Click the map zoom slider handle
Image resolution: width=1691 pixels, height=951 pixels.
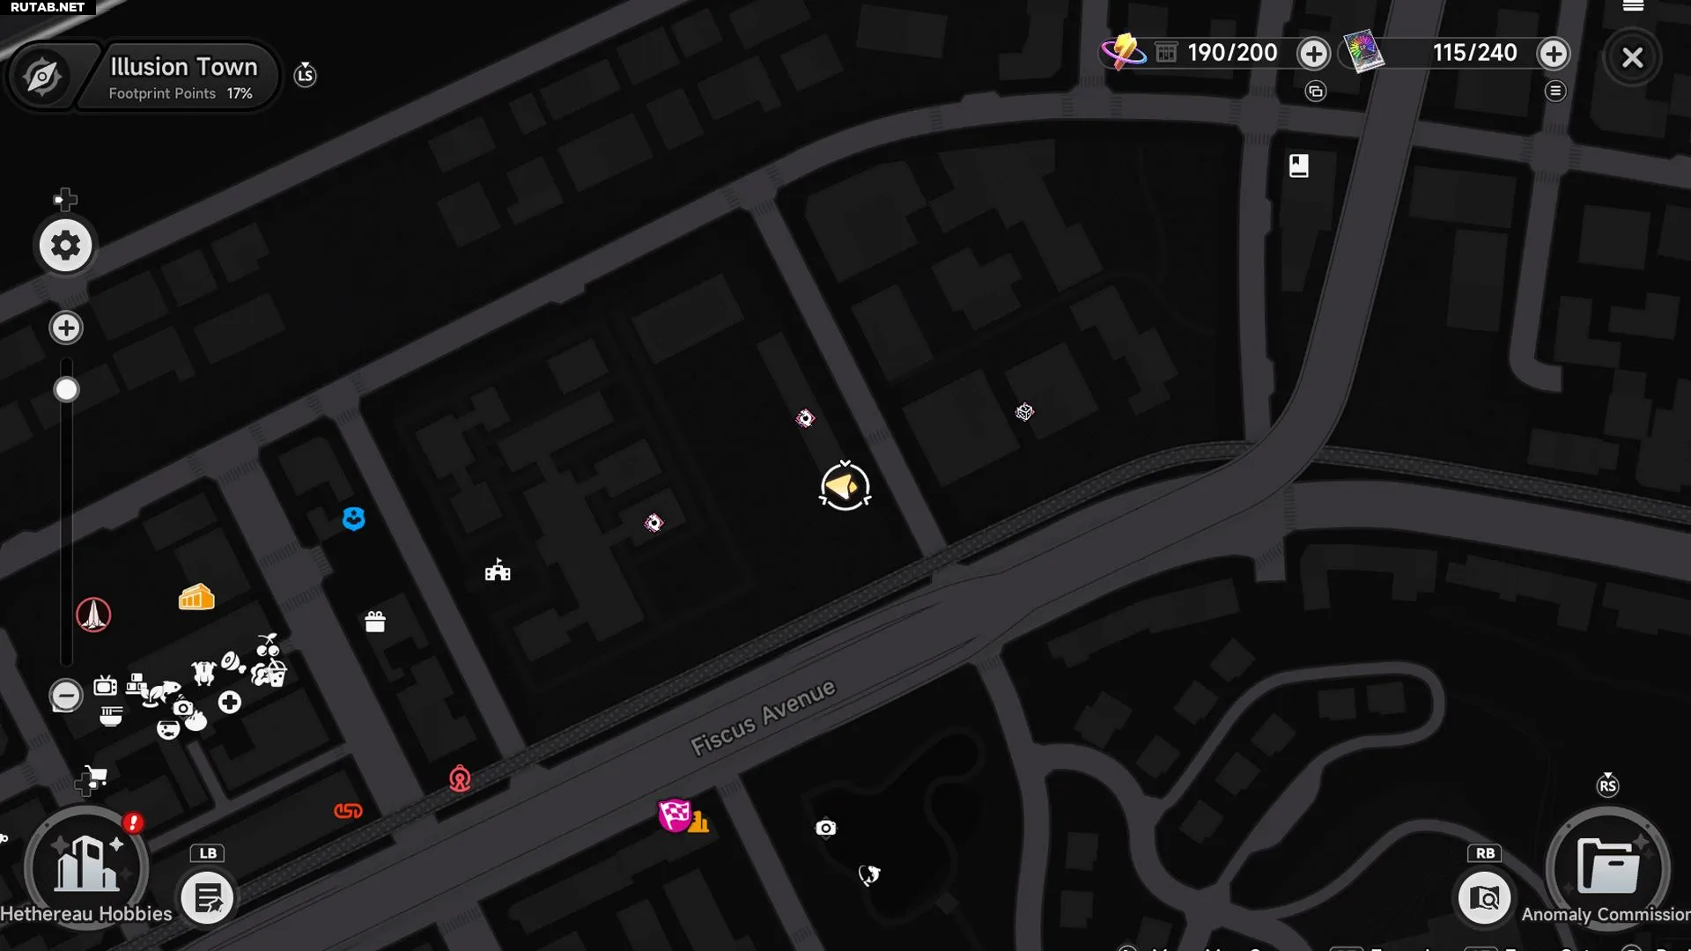tap(66, 389)
